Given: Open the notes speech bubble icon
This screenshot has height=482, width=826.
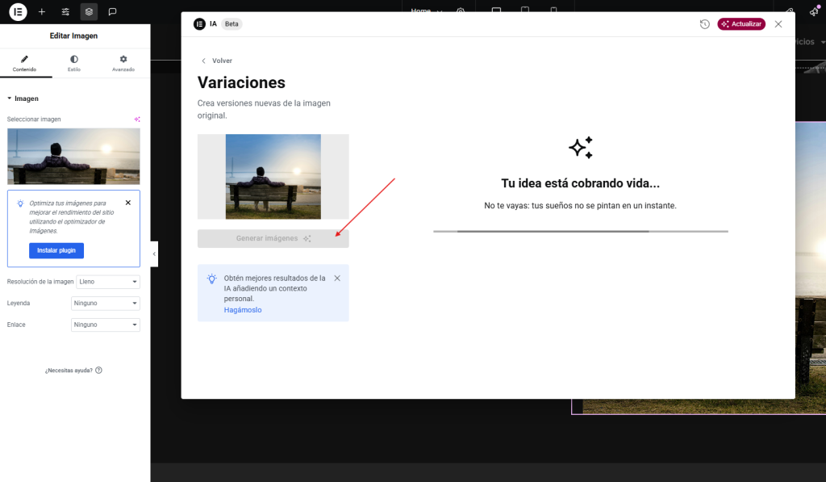Looking at the screenshot, I should [112, 12].
